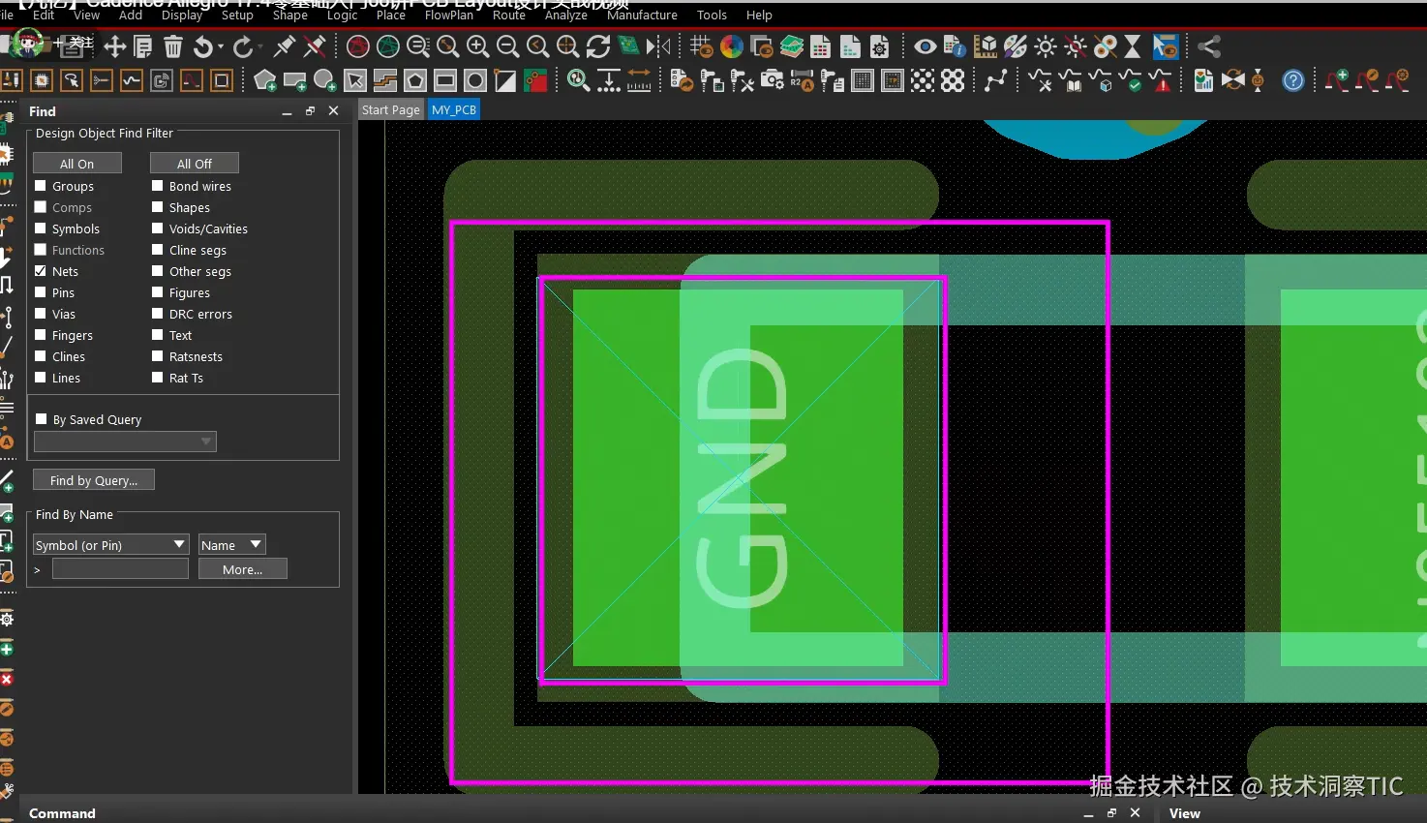Open the Color dialog color wheel icon
Viewport: 1427px width, 823px height.
(x=732, y=46)
